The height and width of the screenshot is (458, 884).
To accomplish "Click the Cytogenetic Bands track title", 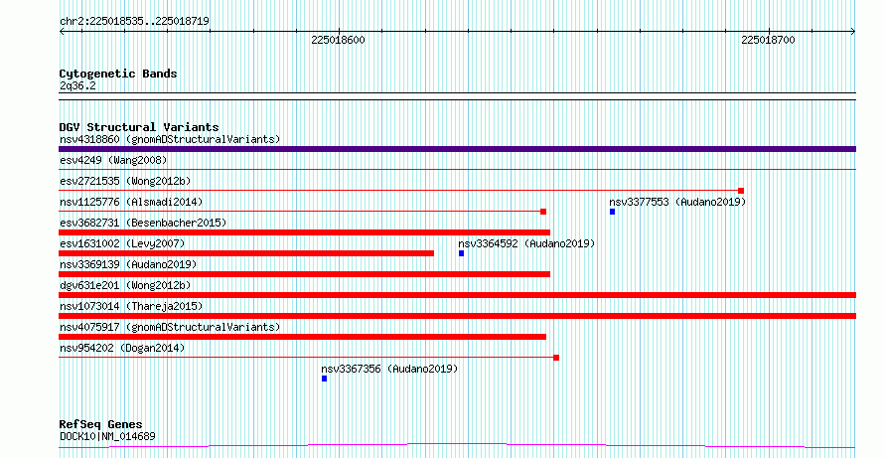I will (x=118, y=74).
